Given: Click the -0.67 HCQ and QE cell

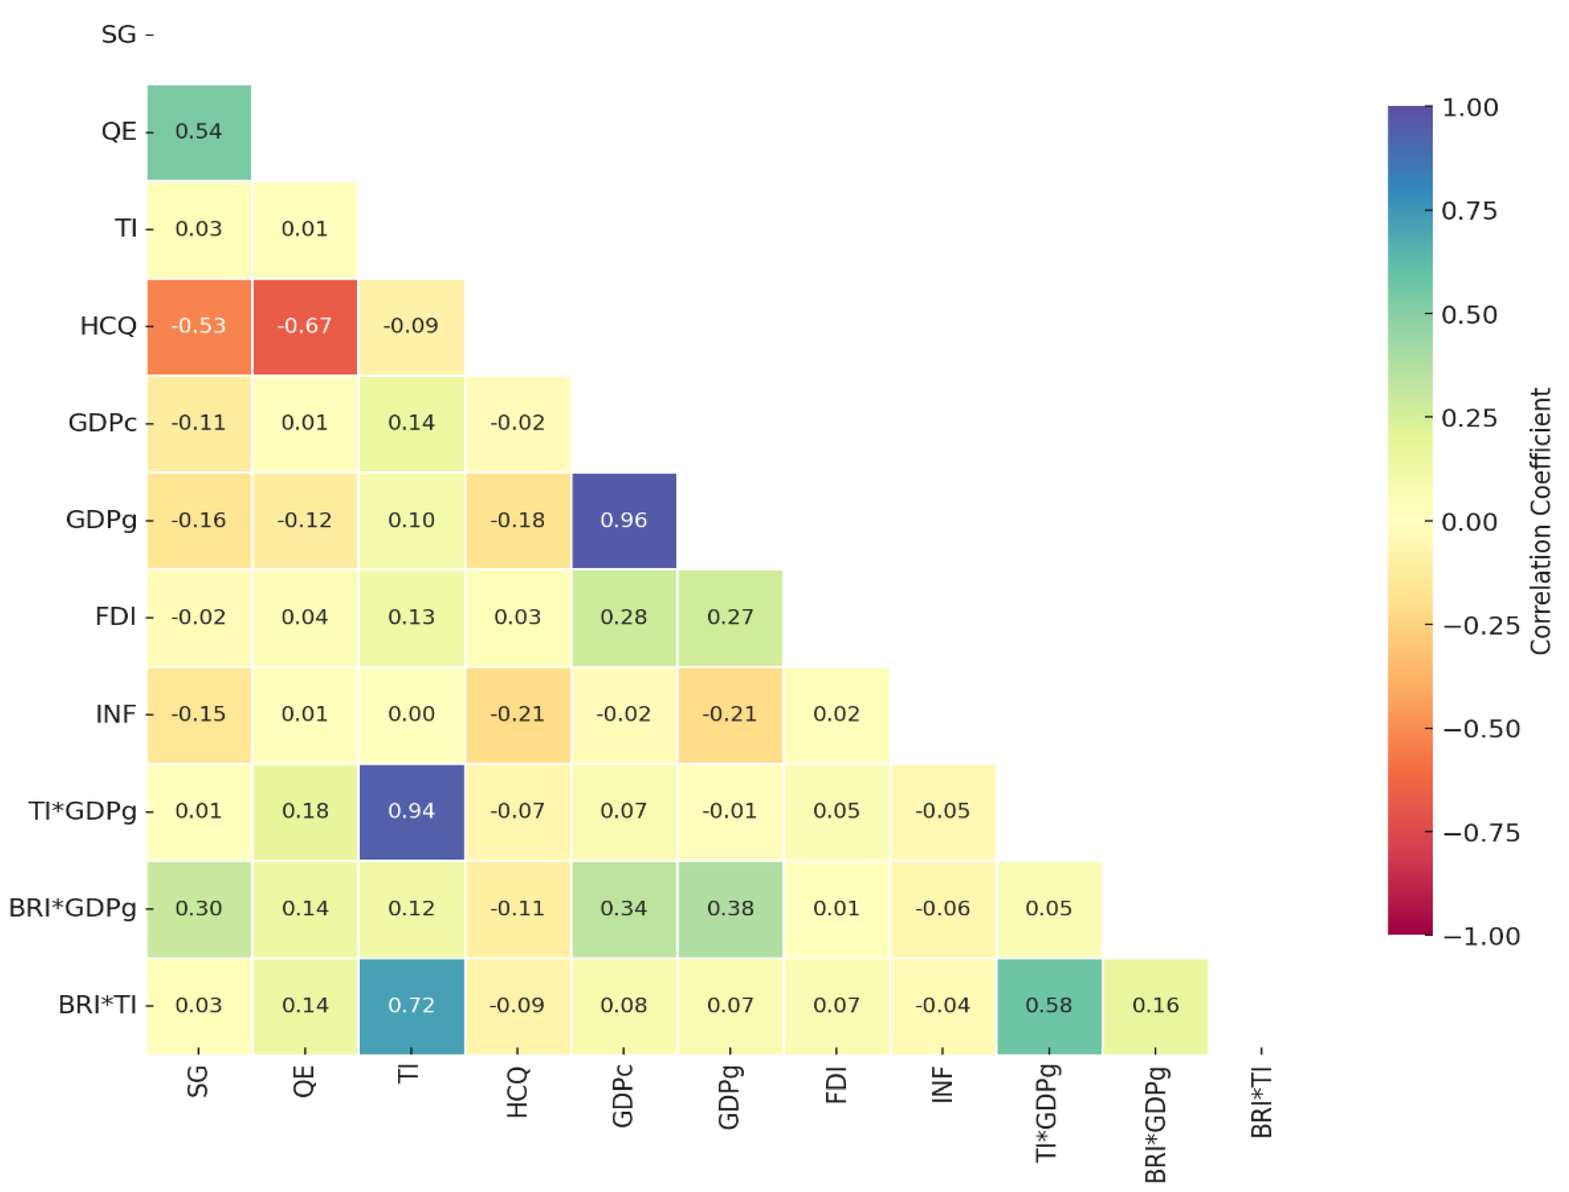Looking at the screenshot, I should 304,326.
